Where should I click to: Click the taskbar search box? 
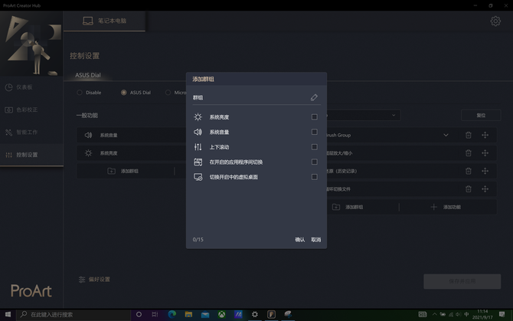[74, 314]
